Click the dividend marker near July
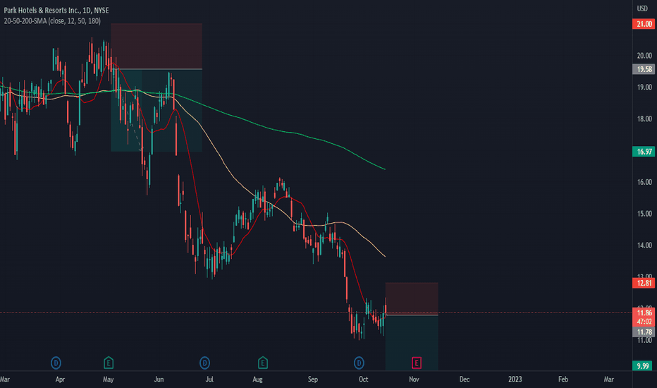This screenshot has height=388, width=657. click(x=204, y=363)
